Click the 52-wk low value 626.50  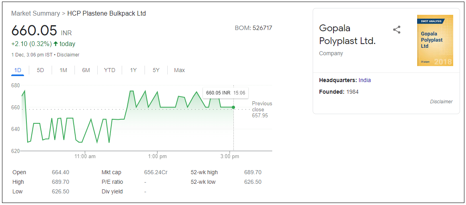click(x=253, y=182)
